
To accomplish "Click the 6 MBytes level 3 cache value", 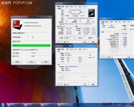I will pos(86,34).
